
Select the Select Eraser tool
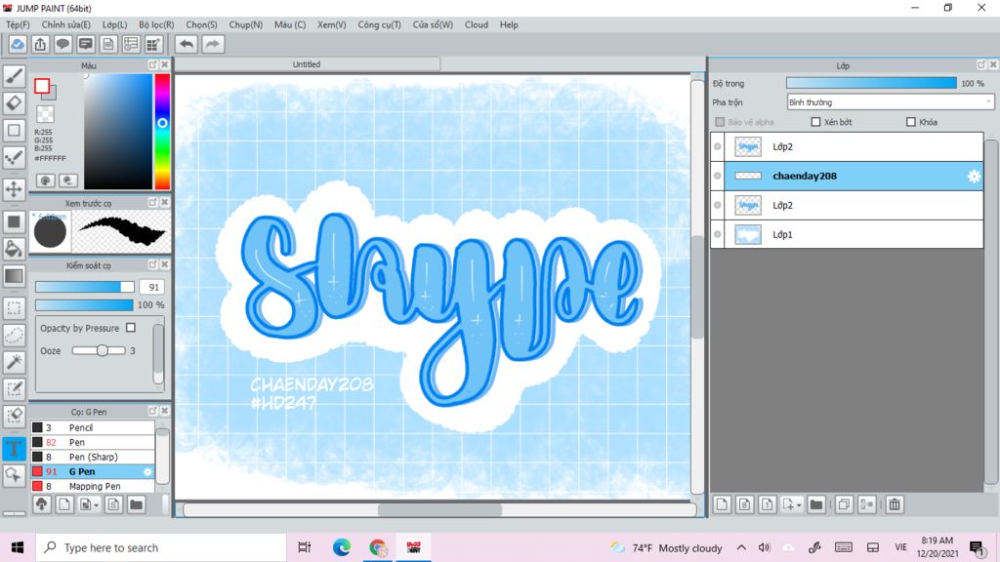[14, 416]
